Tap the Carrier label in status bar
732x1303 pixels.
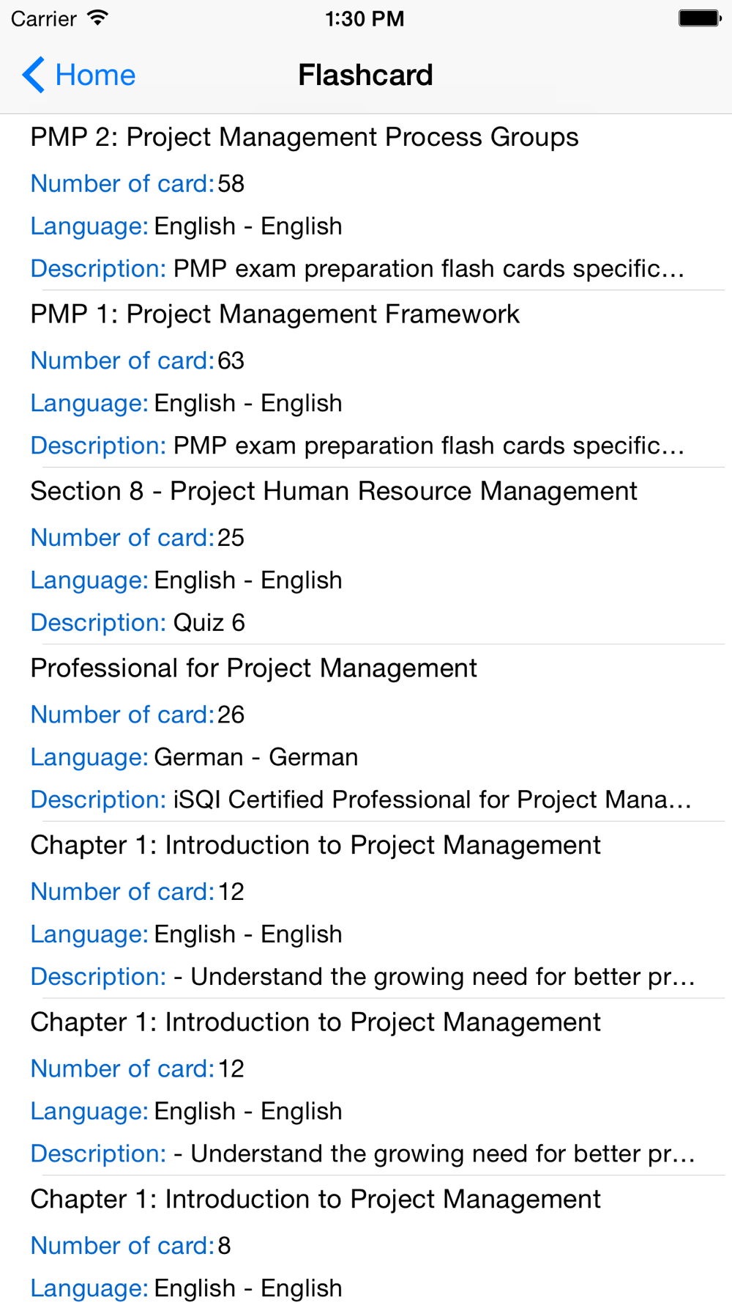(x=44, y=18)
